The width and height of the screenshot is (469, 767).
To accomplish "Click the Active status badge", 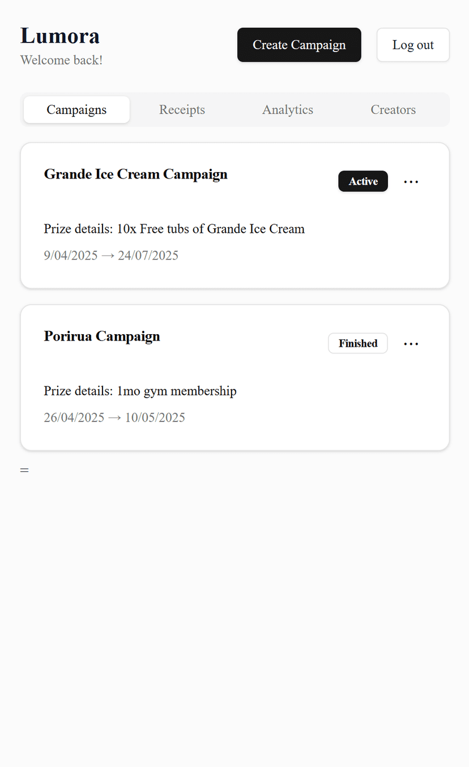I will point(363,181).
